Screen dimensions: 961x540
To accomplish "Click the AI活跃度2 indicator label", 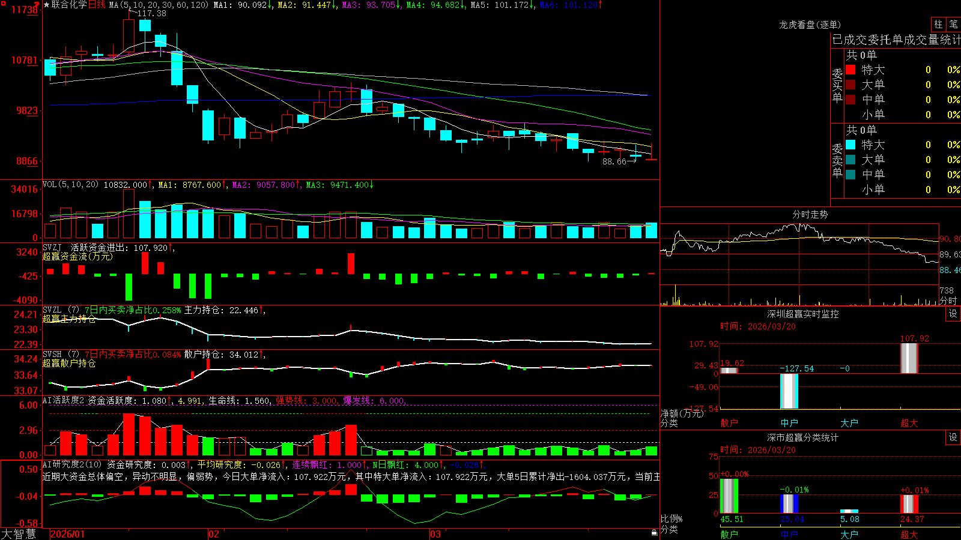I will [x=64, y=400].
